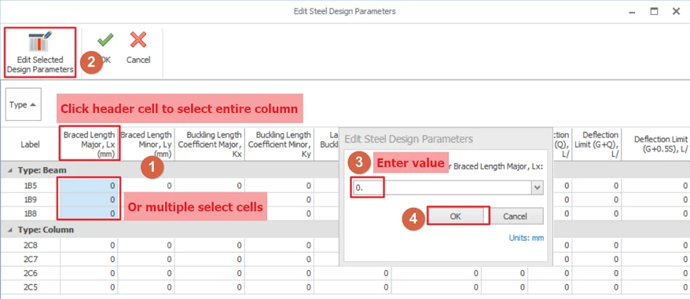Minimize the Edit Steel Design Parameters window
Image resolution: width=690 pixels, height=299 pixels.
[633, 12]
